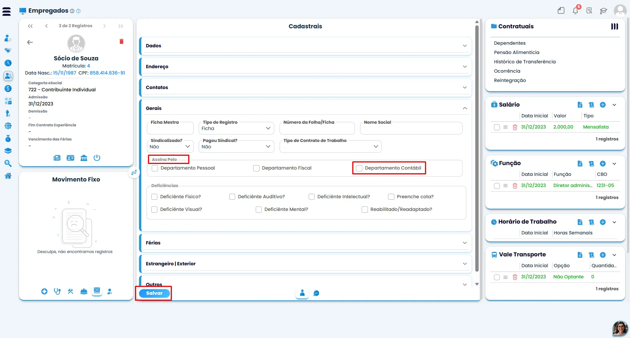Image resolution: width=630 pixels, height=338 pixels.
Task: Enable Deficiênte Físico checkbox
Action: point(154,197)
